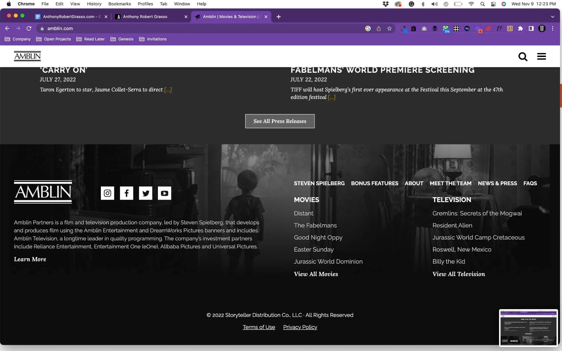Click the amblin.com address bar
562x351 pixels.
click(197, 28)
